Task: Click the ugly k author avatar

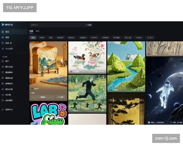Action: pyautogui.click(x=32, y=89)
